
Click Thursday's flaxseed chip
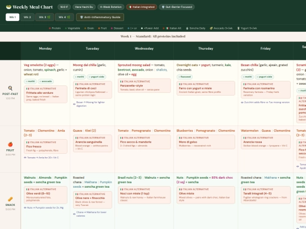coord(185,77)
